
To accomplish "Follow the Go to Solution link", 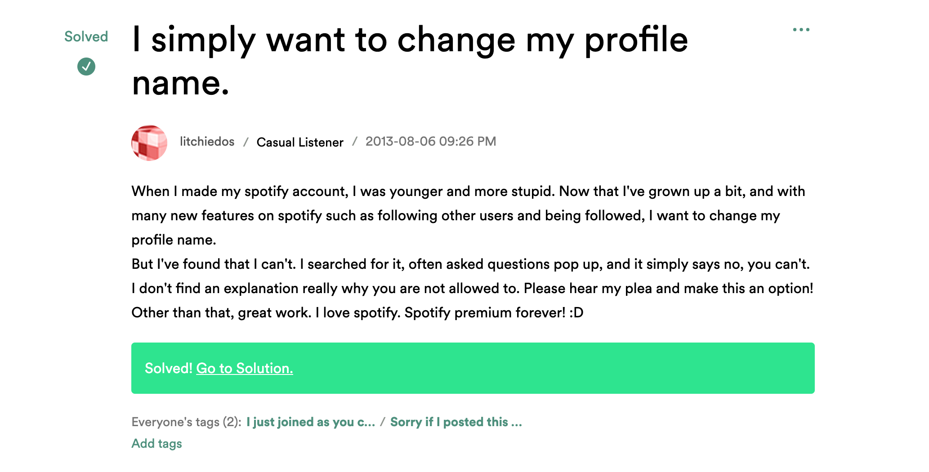I will (x=245, y=368).
